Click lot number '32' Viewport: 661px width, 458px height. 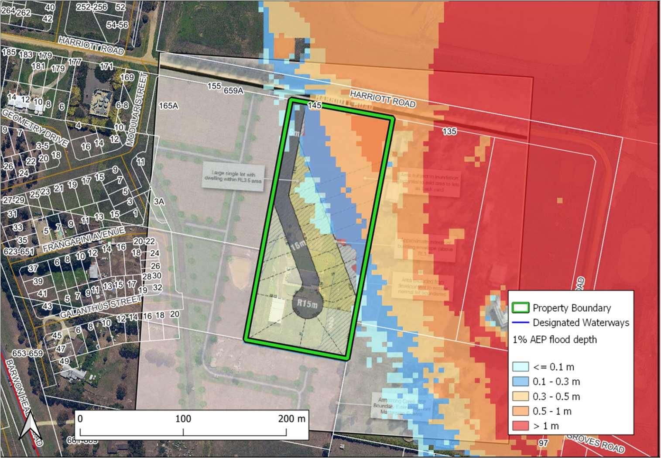click(158, 287)
